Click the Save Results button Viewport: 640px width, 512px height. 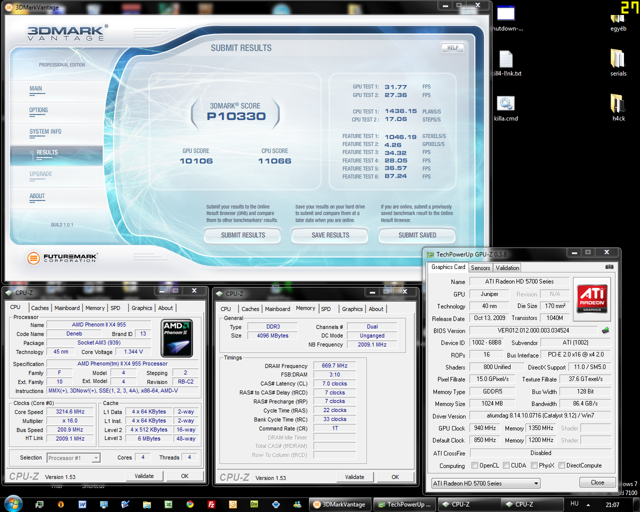(x=330, y=235)
